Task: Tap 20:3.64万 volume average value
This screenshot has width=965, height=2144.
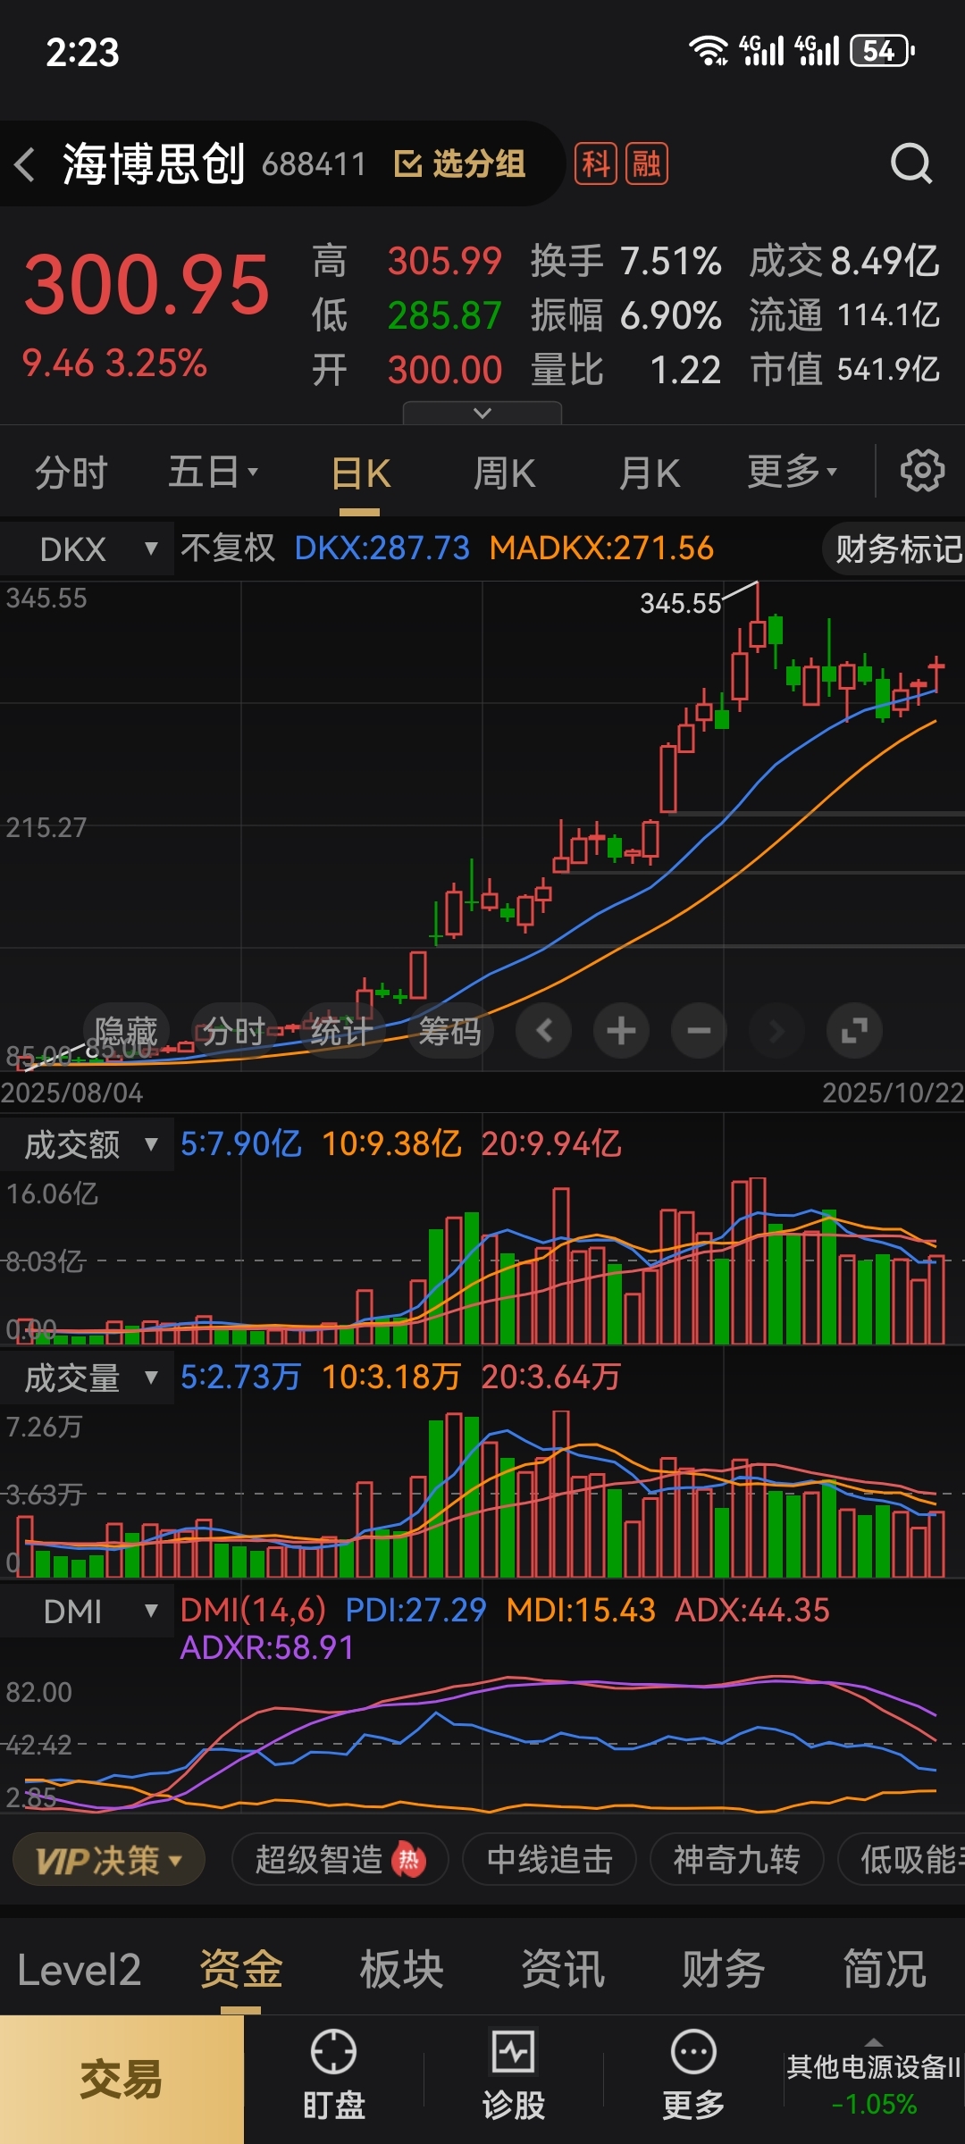Action: click(550, 1378)
